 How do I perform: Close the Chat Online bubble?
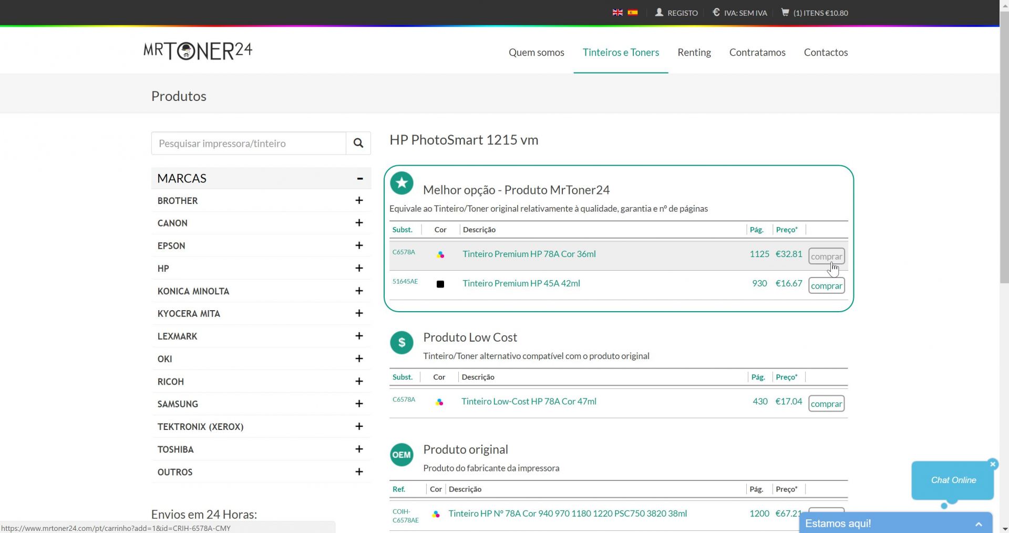993,464
